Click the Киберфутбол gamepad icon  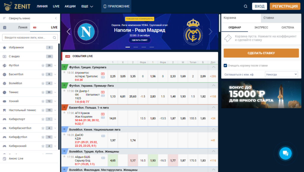coord(4,137)
